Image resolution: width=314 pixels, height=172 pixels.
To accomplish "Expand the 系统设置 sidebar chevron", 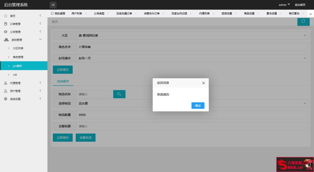I will (x=40, y=99).
